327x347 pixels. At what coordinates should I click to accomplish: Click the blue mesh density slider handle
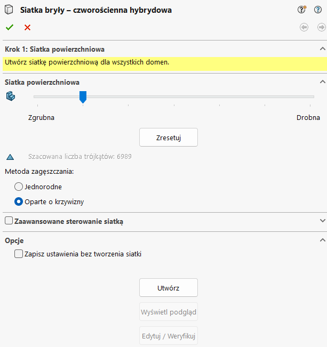83,97
